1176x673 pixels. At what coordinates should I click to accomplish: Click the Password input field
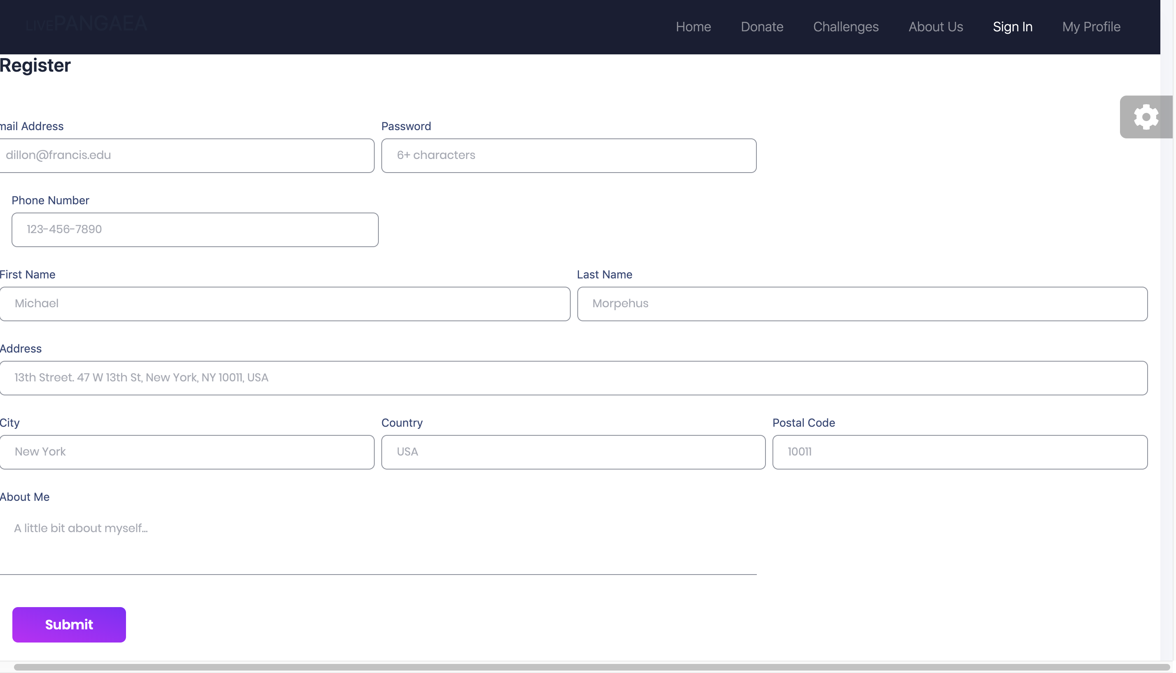click(568, 155)
